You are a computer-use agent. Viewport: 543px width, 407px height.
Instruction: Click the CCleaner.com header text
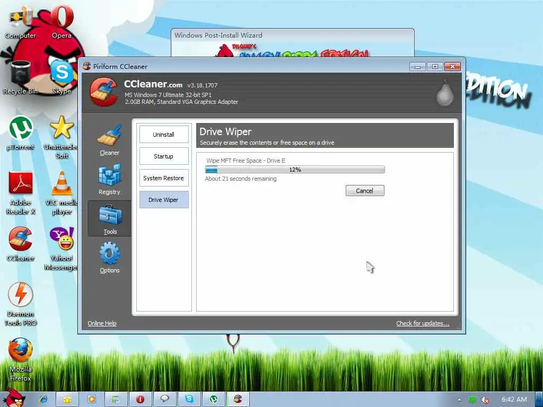coord(153,84)
